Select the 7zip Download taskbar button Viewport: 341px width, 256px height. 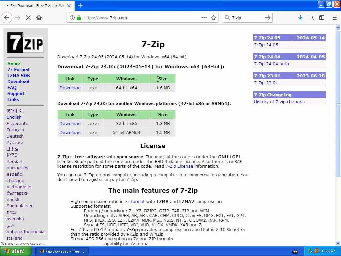(x=62, y=251)
